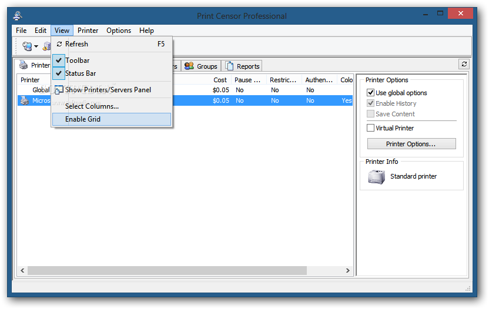Screen dimensions: 489x309
Task: Open the Printer menu
Action: point(88,31)
